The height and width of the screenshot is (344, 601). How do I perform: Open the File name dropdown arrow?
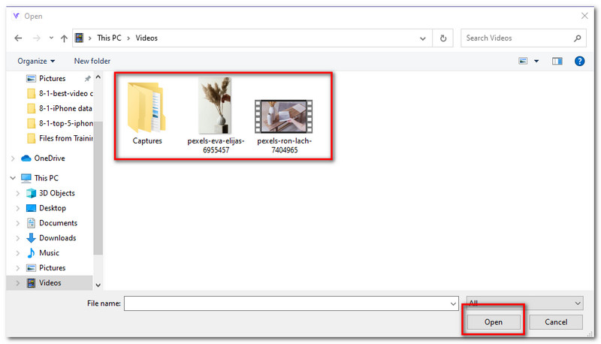[x=454, y=303]
